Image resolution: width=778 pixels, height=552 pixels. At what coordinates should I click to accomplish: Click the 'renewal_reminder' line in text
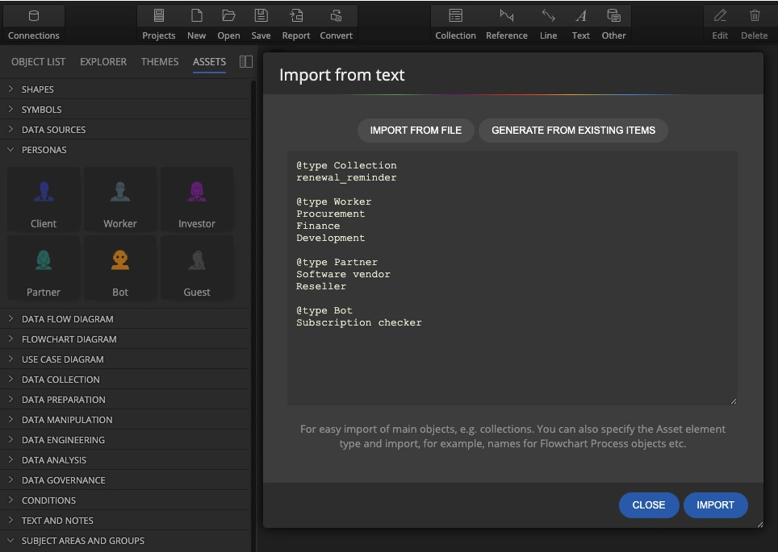click(346, 177)
